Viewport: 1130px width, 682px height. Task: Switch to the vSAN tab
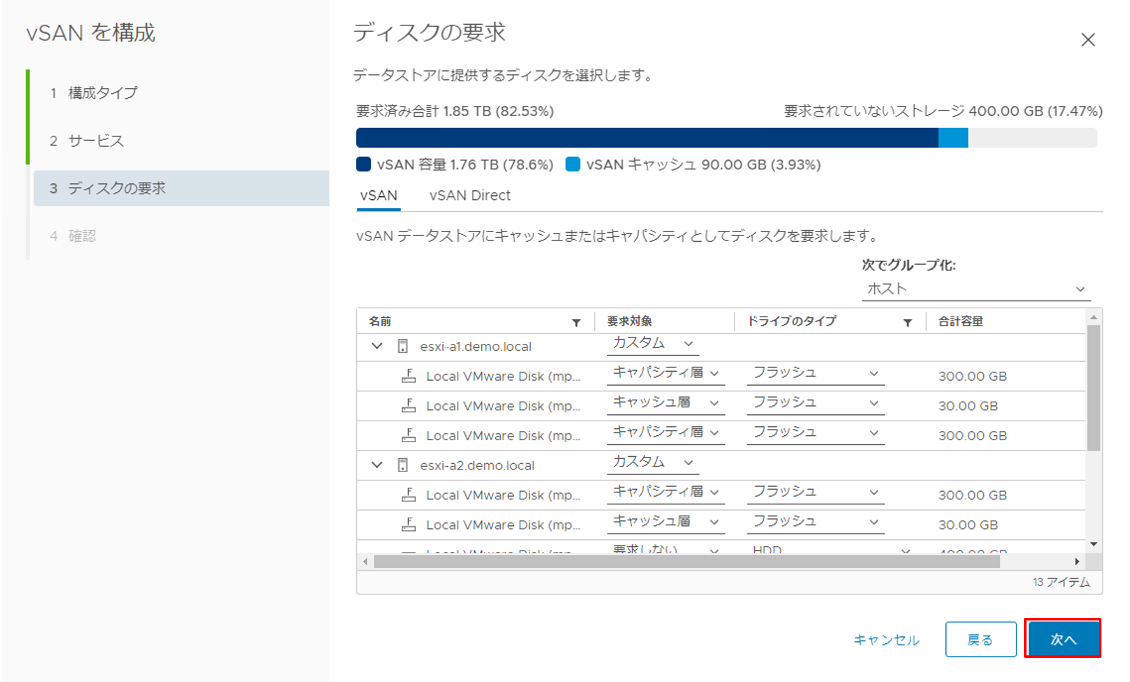coord(378,195)
